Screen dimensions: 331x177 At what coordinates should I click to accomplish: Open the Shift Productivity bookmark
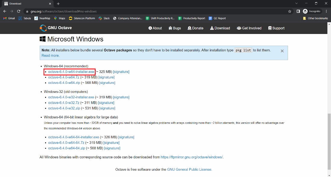[x=160, y=18]
